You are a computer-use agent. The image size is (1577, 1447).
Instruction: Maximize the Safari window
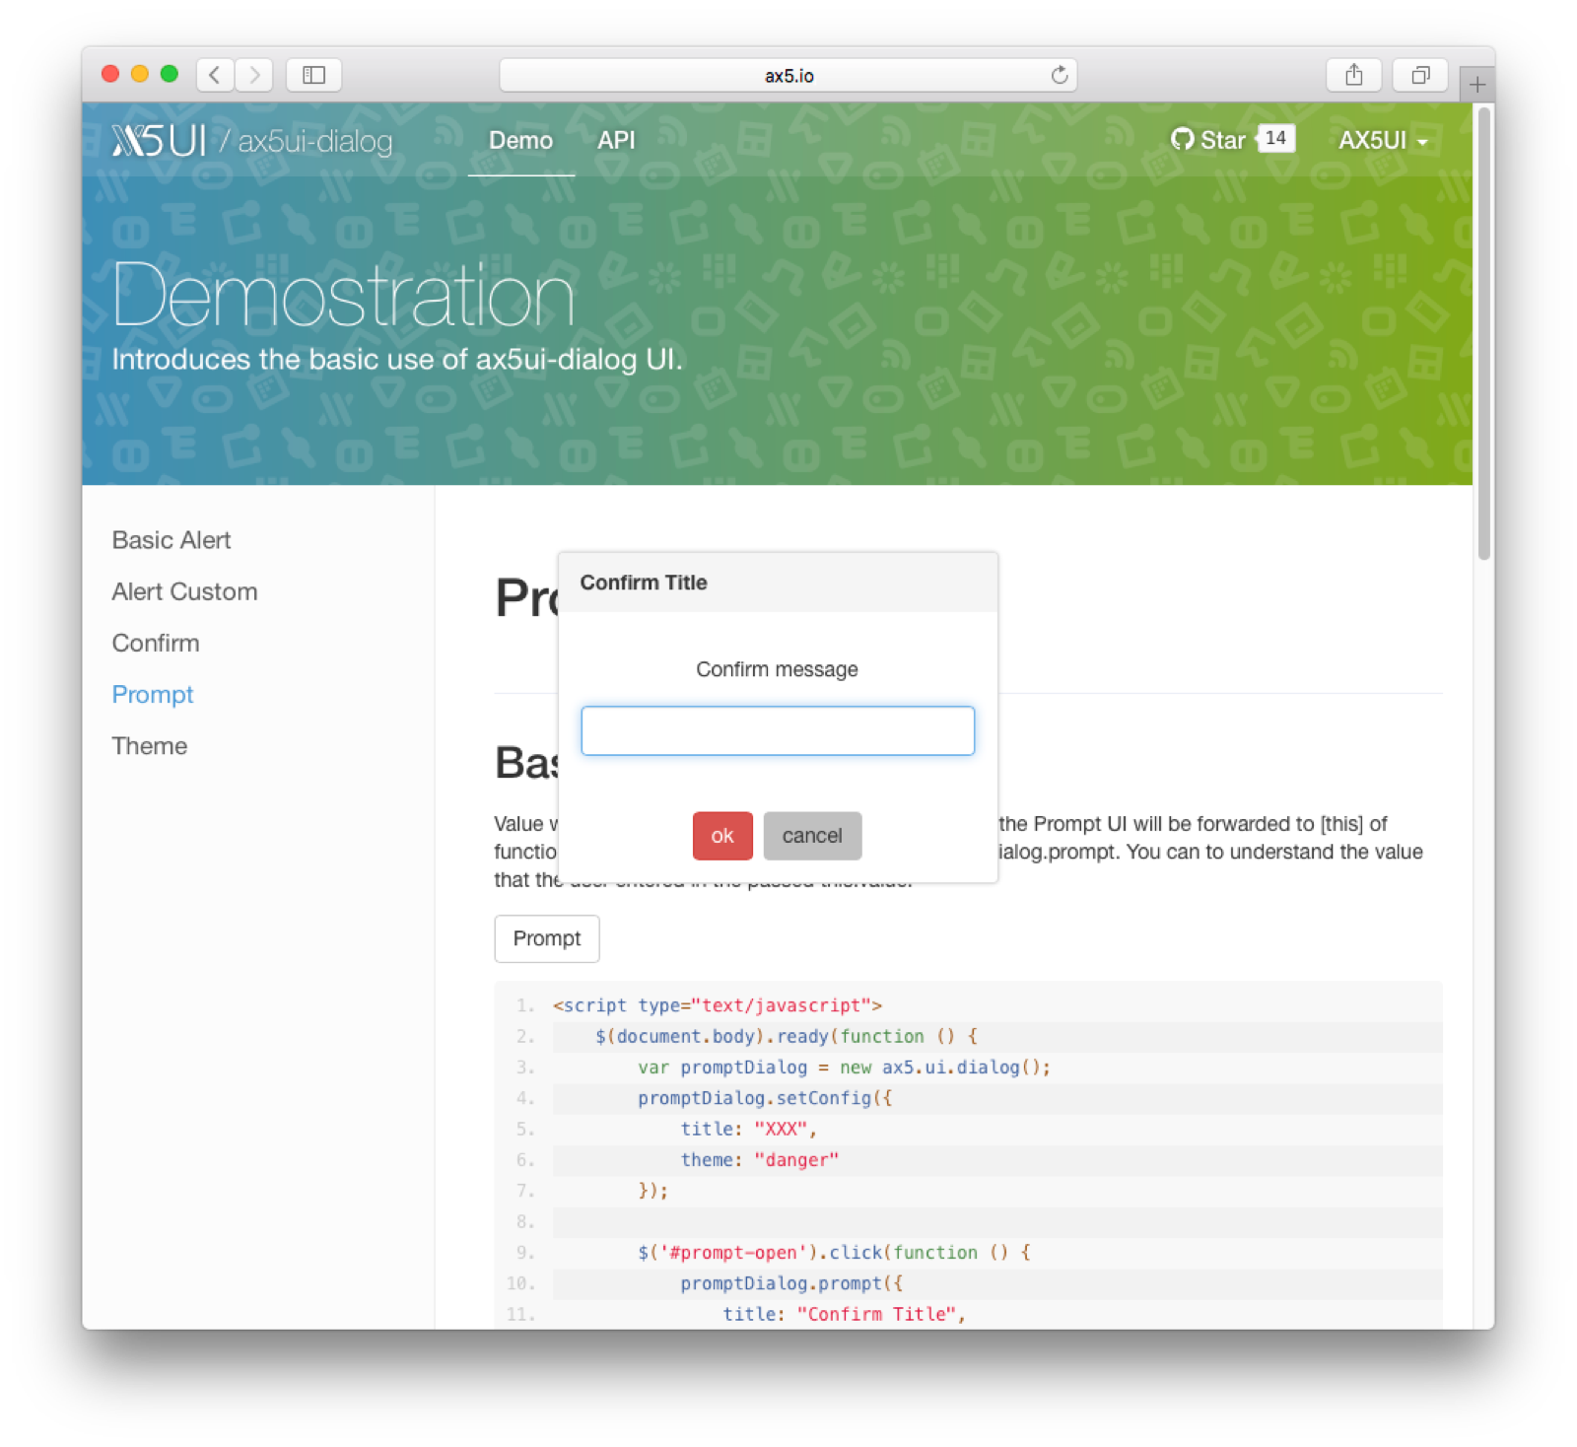tap(170, 74)
